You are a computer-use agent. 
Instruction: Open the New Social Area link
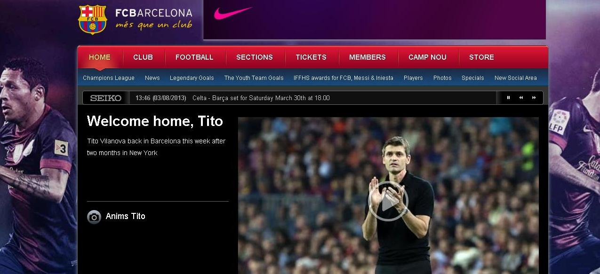coord(515,78)
